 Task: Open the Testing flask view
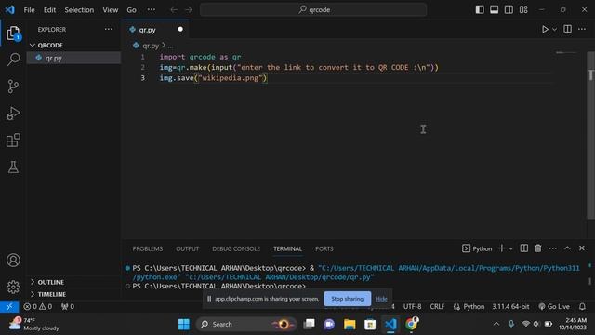tap(13, 167)
